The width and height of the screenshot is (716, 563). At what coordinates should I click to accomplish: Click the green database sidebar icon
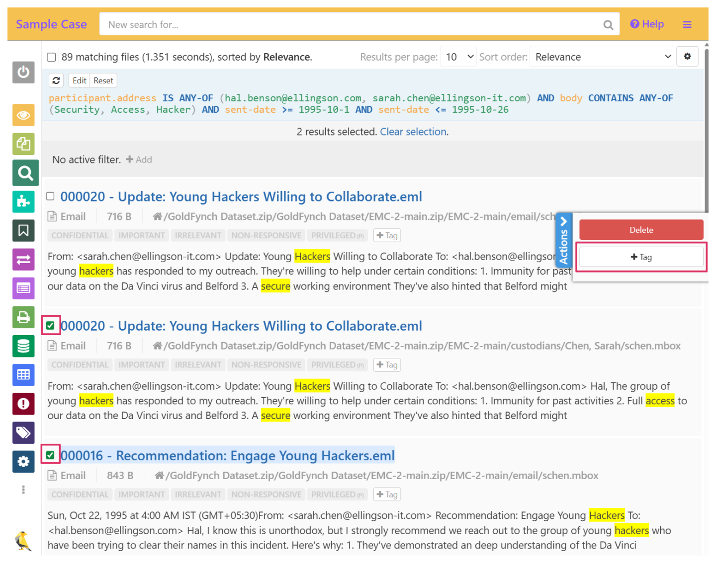23,346
